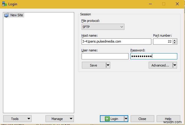Click the User name label
This screenshot has height=125, width=185.
tap(90, 50)
